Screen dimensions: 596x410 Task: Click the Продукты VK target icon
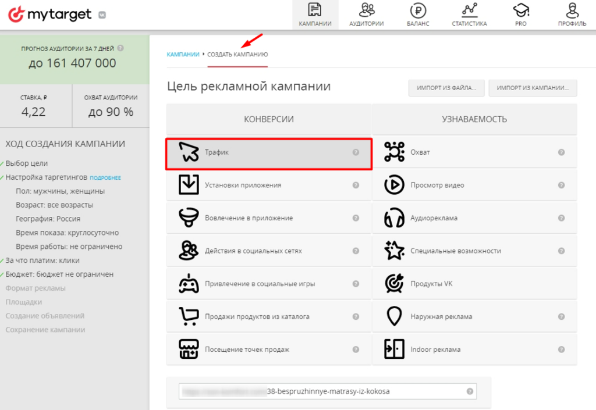click(x=394, y=284)
